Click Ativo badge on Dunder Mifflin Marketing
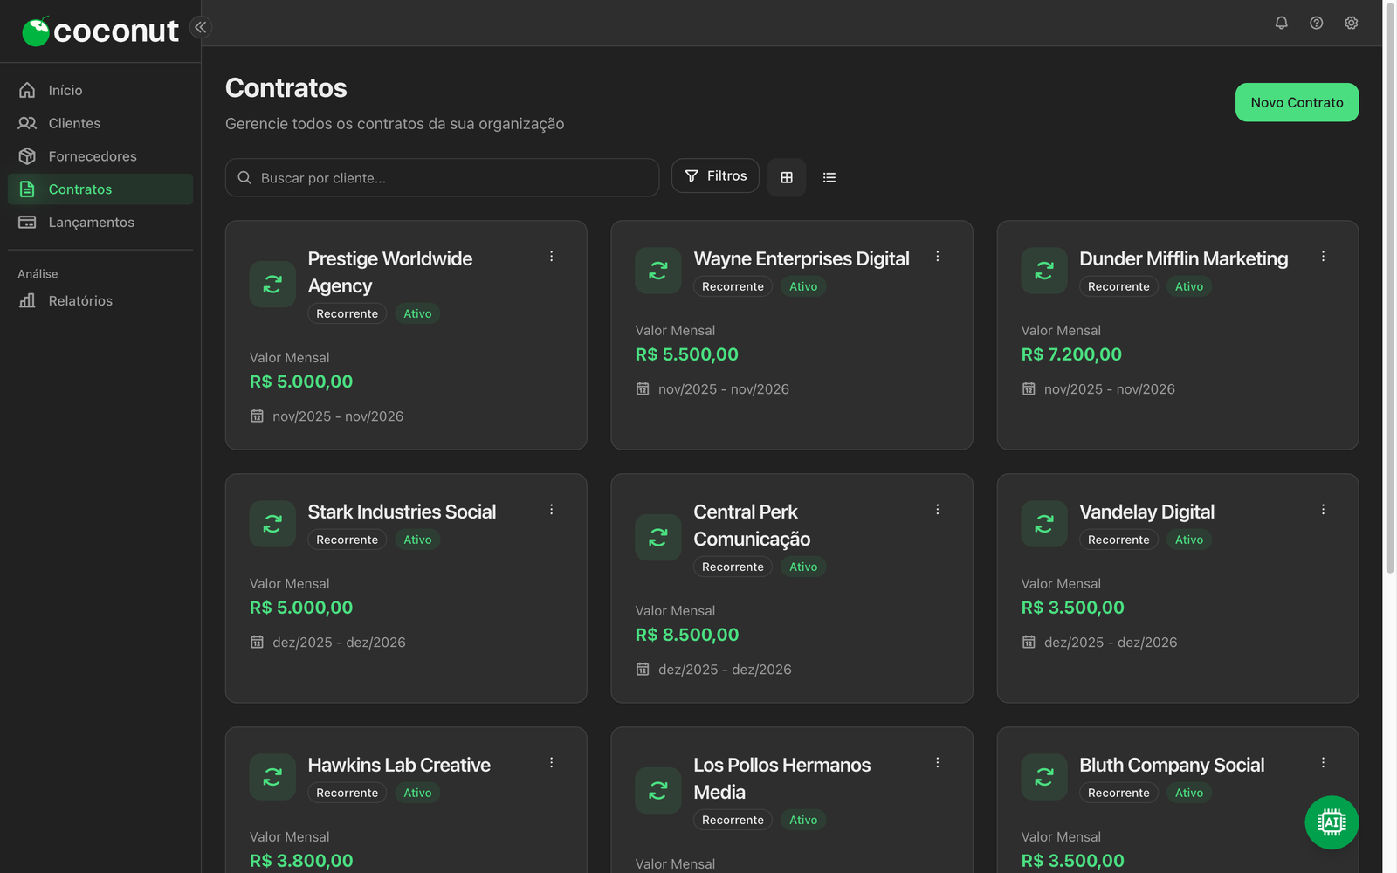 [1189, 286]
